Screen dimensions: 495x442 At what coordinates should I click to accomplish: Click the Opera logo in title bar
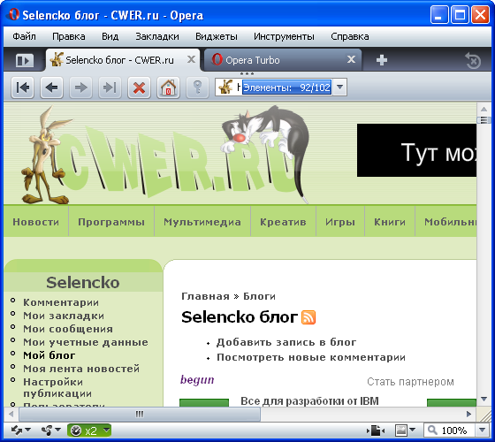pos(13,14)
